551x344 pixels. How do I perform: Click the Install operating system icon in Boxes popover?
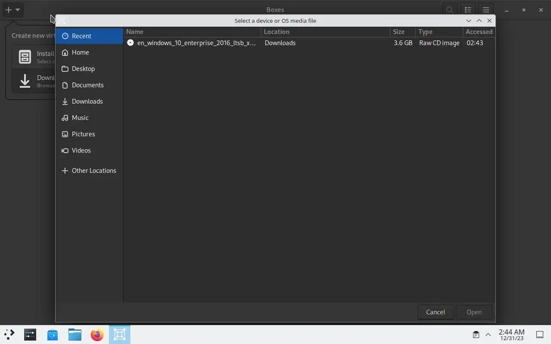tap(25, 57)
